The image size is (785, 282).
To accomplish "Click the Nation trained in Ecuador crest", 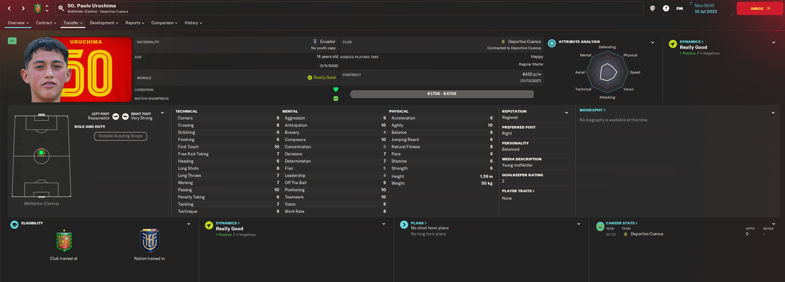I will click(150, 241).
